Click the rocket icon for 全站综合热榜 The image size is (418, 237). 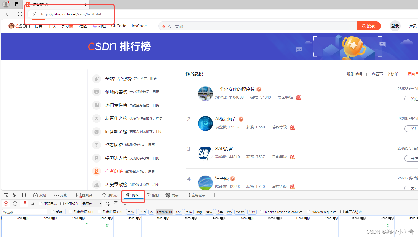coord(97,79)
